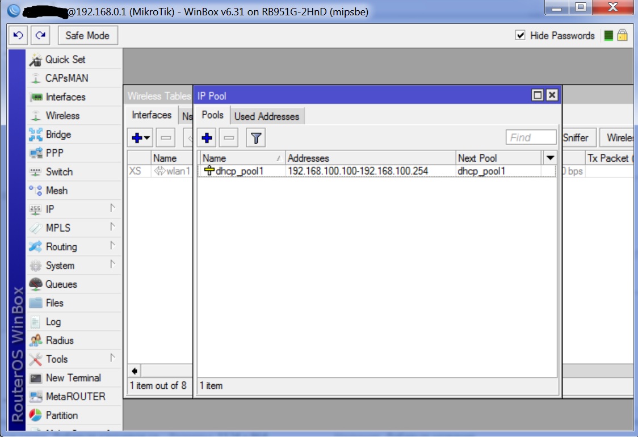The image size is (638, 437).
Task: Expand the IP submenu
Action: point(113,208)
